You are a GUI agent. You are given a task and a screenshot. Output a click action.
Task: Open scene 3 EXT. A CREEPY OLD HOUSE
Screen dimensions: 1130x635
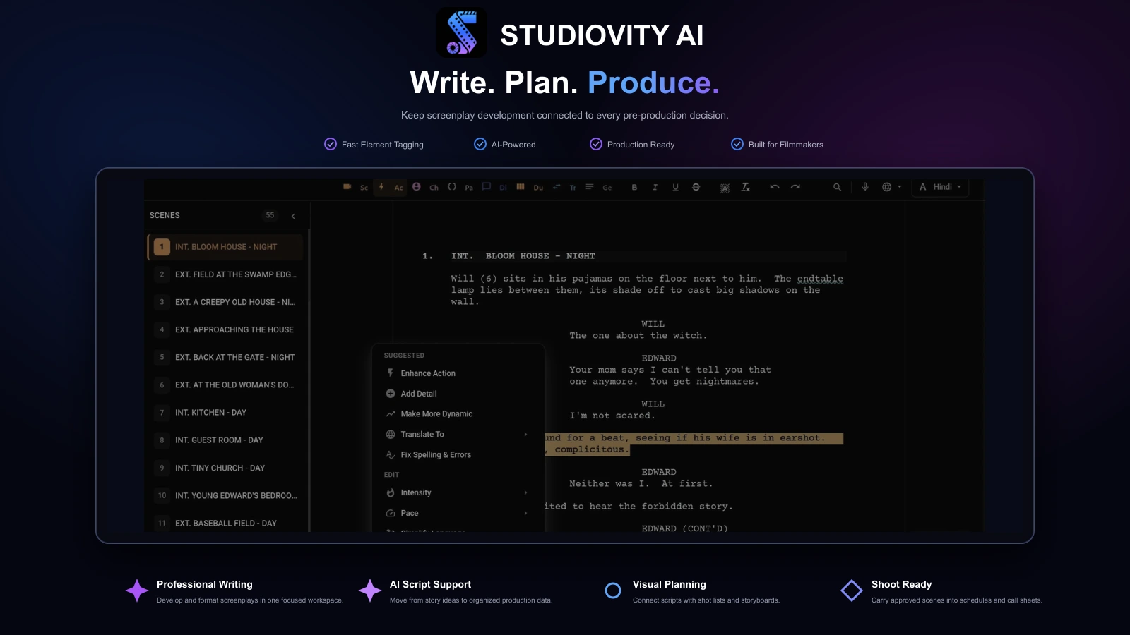225,302
